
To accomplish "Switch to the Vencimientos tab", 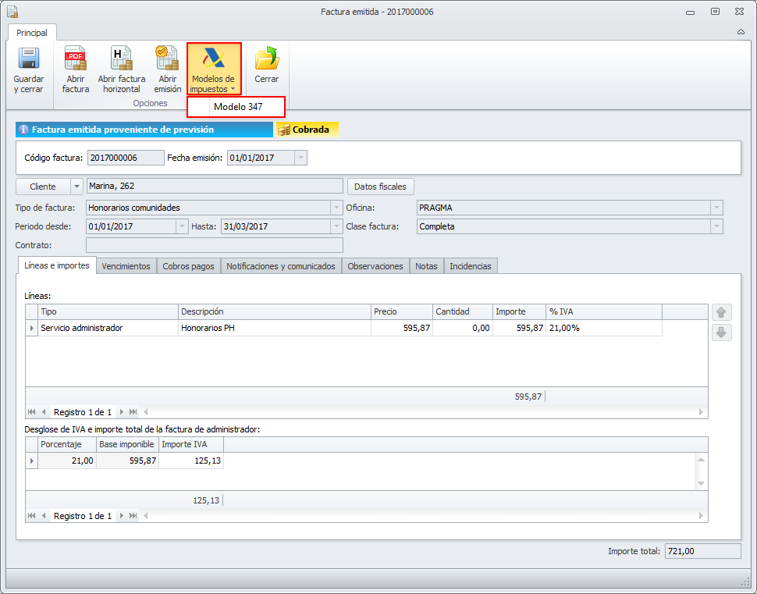I will point(126,266).
